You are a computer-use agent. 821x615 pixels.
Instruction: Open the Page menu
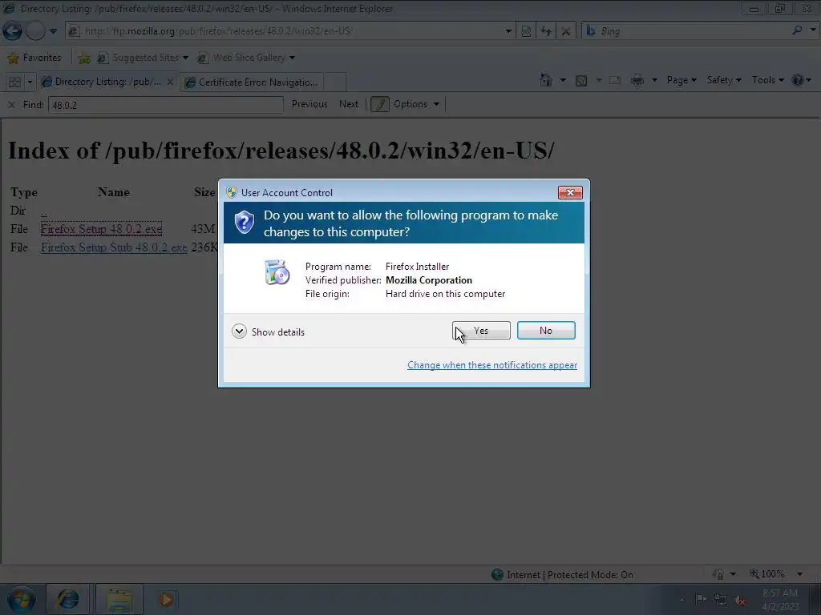point(681,80)
